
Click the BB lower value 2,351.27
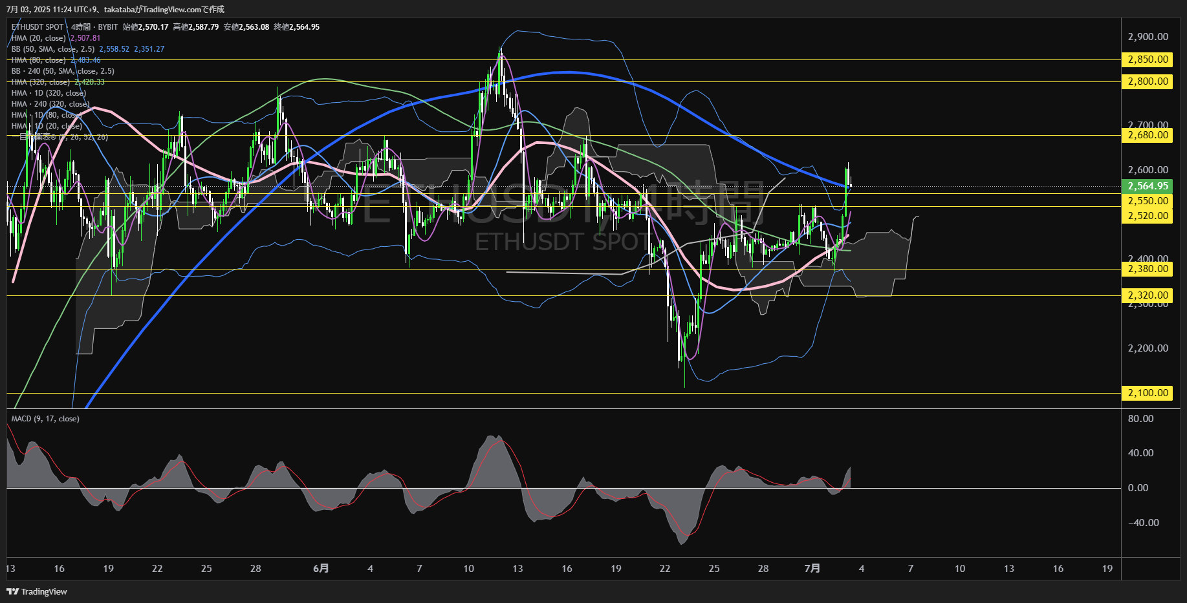[149, 49]
